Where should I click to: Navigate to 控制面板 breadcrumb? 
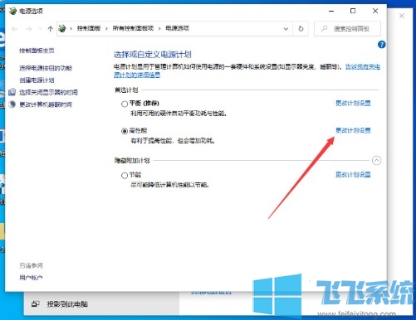(89, 28)
